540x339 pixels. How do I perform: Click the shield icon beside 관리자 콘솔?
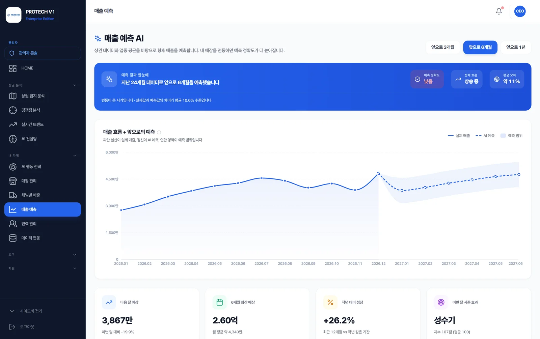12,53
